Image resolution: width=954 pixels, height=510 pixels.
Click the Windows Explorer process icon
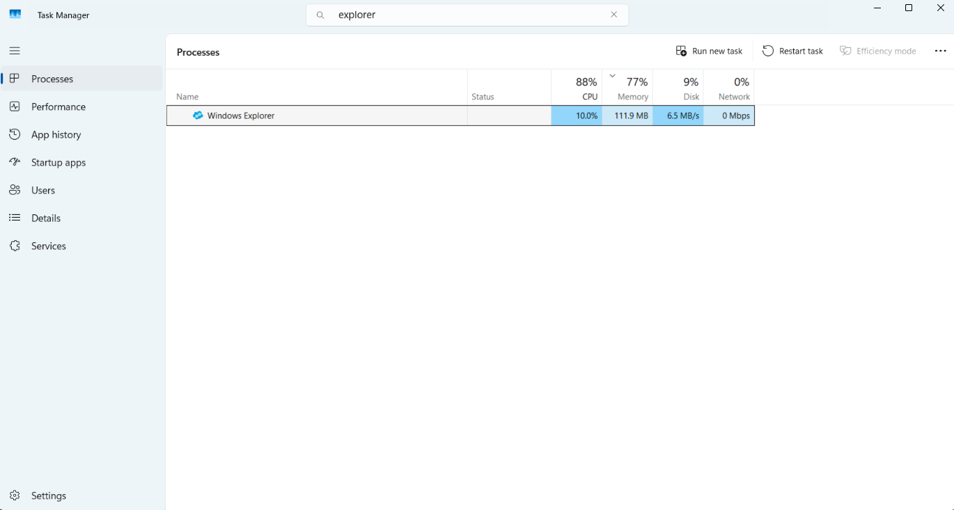[x=198, y=115]
